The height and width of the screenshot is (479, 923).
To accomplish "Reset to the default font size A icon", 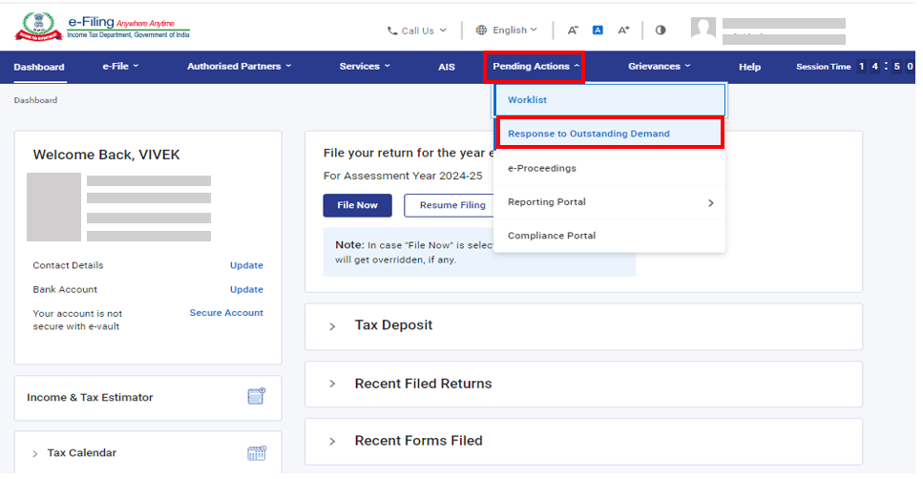I will (598, 31).
